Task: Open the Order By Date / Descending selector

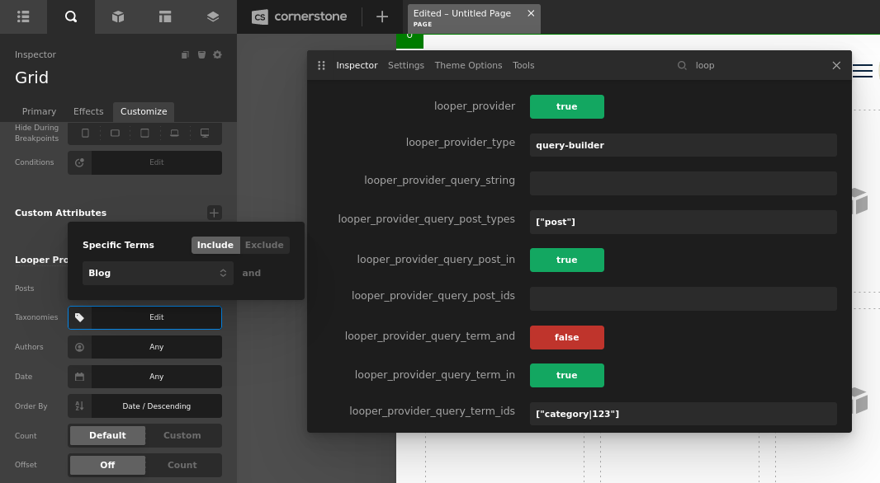Action: coord(156,406)
